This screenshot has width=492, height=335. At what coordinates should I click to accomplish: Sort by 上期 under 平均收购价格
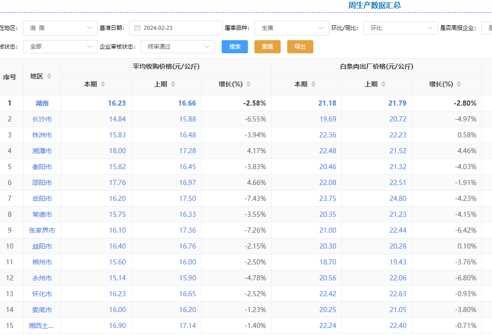(x=173, y=85)
